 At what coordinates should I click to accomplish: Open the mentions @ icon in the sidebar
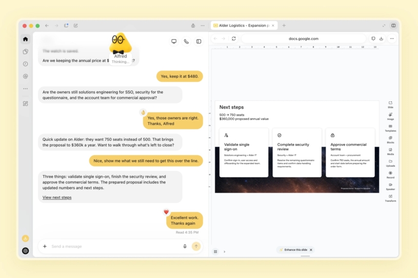[x=25, y=76]
